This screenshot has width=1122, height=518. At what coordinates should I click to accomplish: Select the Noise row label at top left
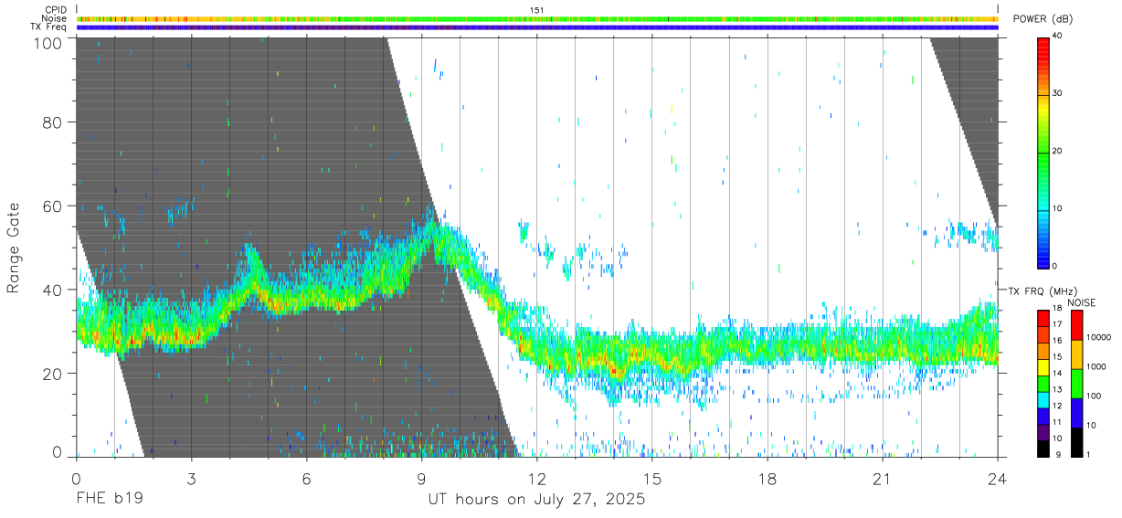coord(56,18)
